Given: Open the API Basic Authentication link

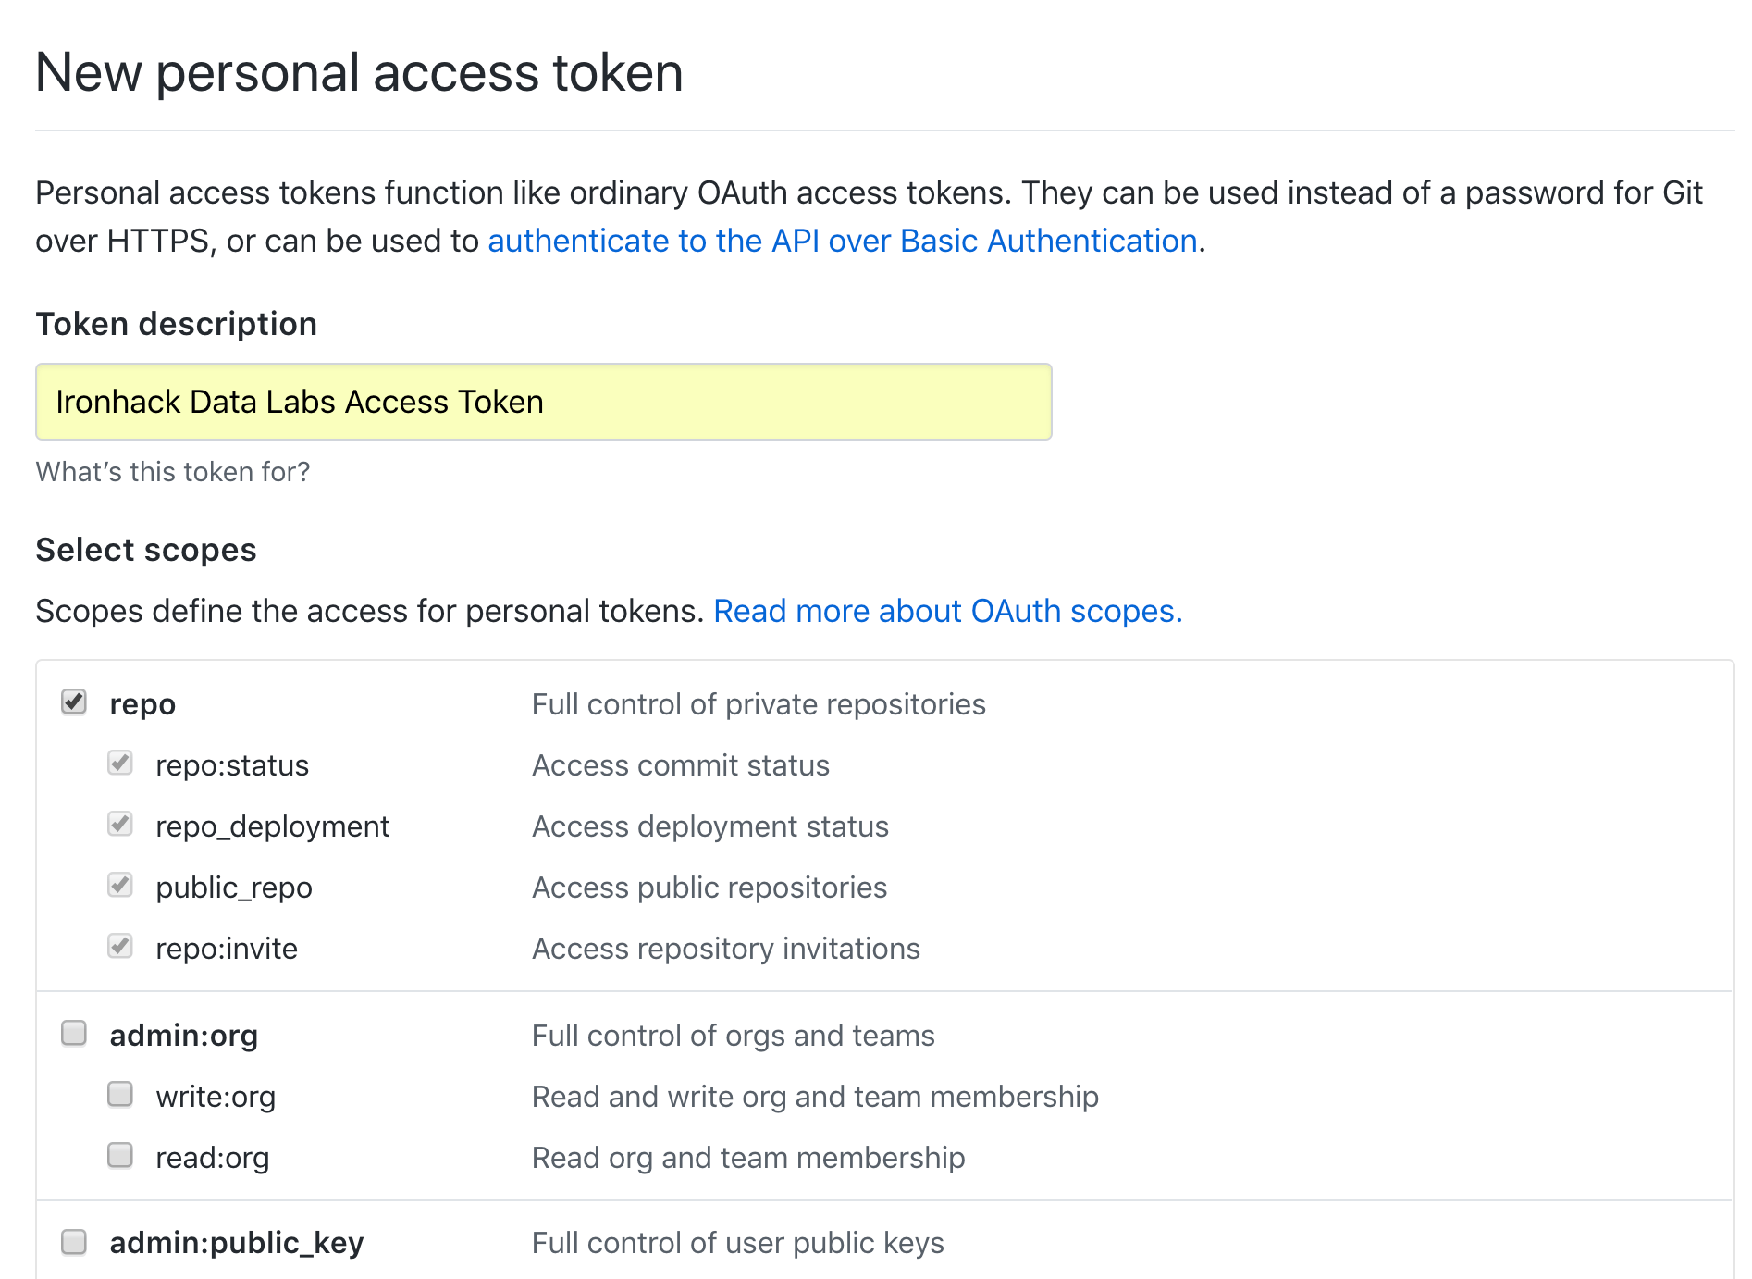Looking at the screenshot, I should tap(842, 241).
